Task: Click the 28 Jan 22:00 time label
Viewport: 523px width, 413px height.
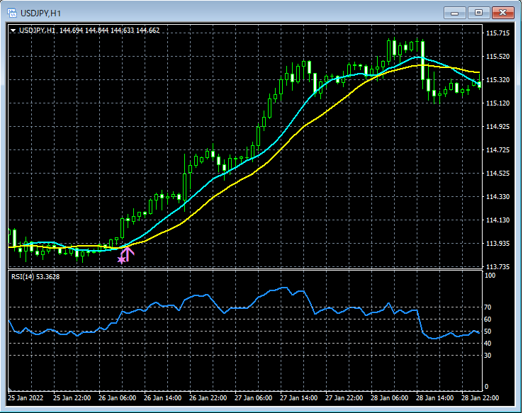Action: pos(480,397)
